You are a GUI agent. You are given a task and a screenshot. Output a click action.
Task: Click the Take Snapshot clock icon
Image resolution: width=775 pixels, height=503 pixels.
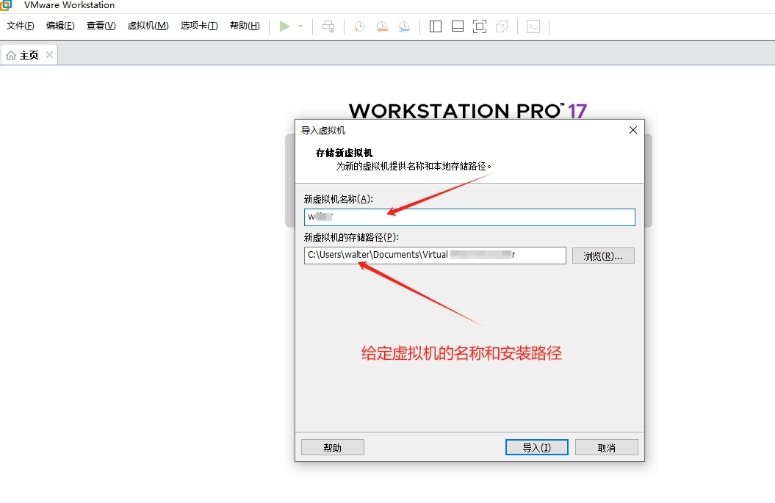[359, 26]
